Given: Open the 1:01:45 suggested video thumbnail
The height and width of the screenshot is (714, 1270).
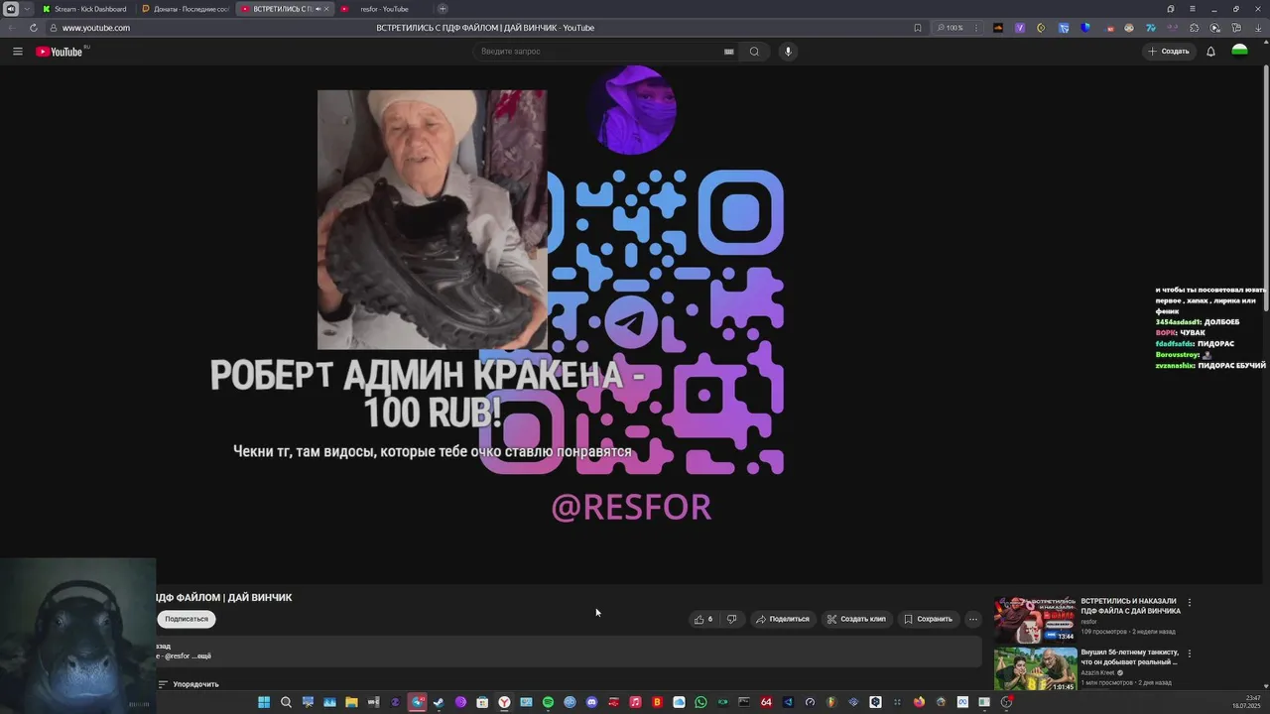Looking at the screenshot, I should click(x=1035, y=669).
